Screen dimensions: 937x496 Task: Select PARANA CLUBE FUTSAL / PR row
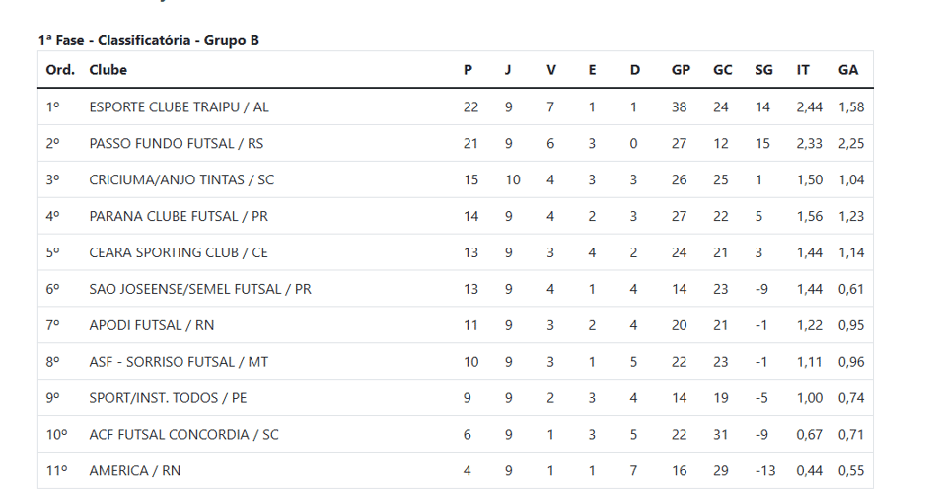click(456, 216)
